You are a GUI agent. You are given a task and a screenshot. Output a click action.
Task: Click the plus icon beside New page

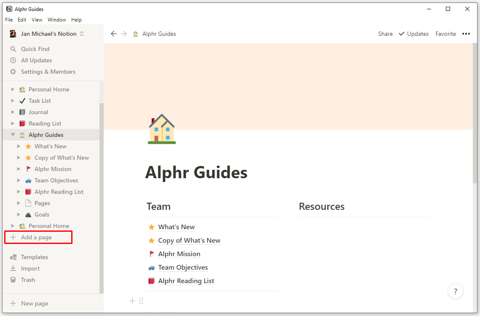(x=13, y=303)
